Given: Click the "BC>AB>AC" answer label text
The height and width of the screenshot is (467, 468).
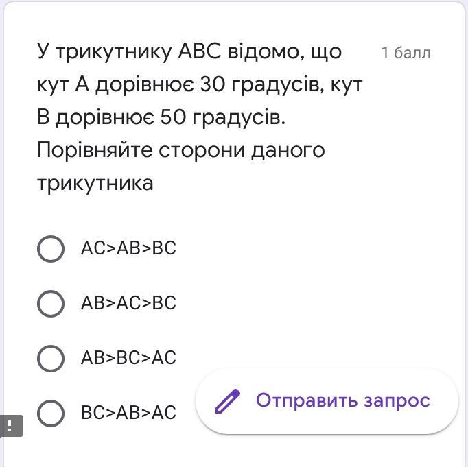Looking at the screenshot, I should coord(128,413).
